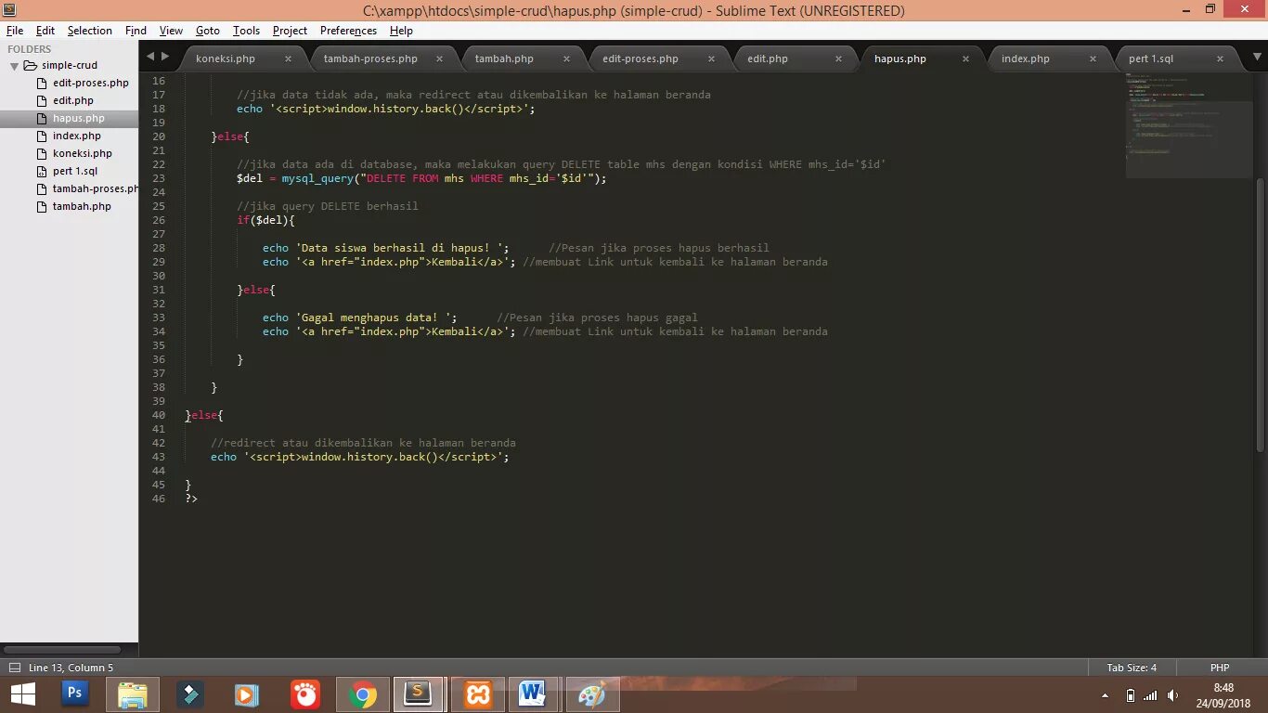
Task: Open the View menu
Action: coord(171,31)
